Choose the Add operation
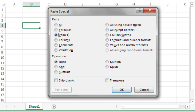This screenshot has width=195, height=111. [56, 67]
